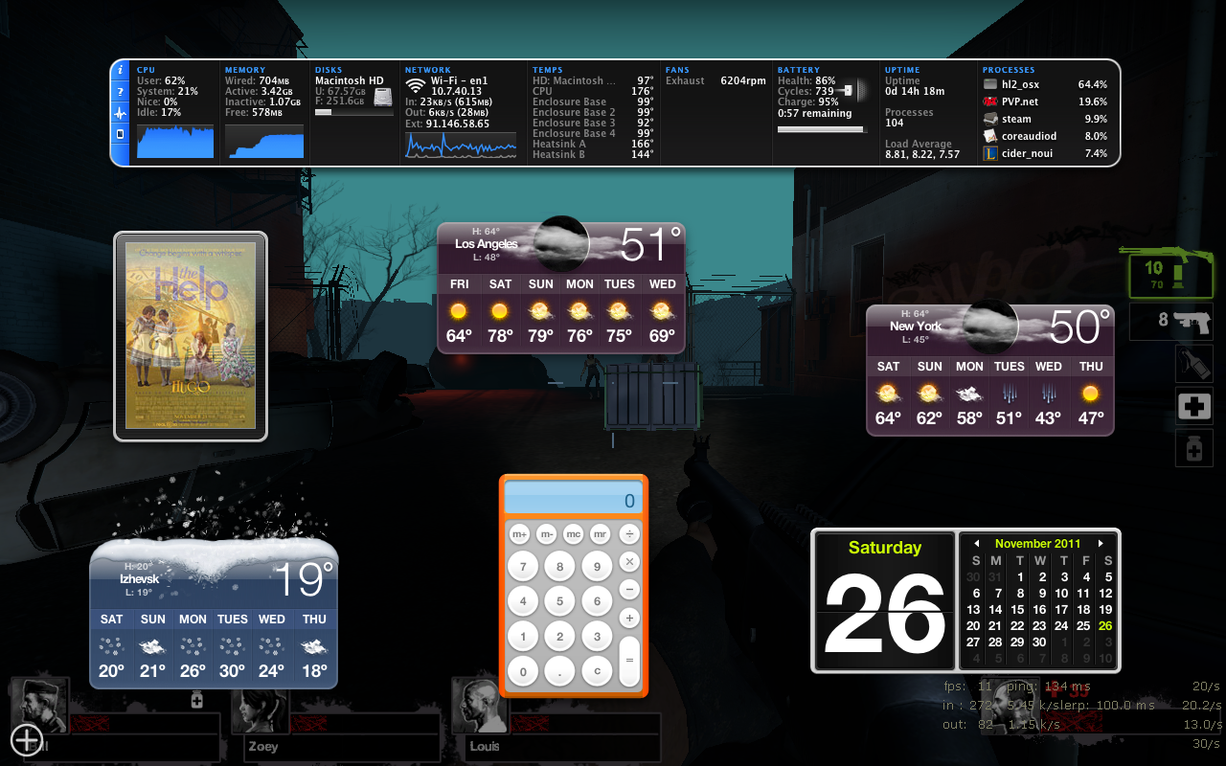The width and height of the screenshot is (1226, 766).
Task: Click calculator digit 7
Action: pyautogui.click(x=523, y=567)
